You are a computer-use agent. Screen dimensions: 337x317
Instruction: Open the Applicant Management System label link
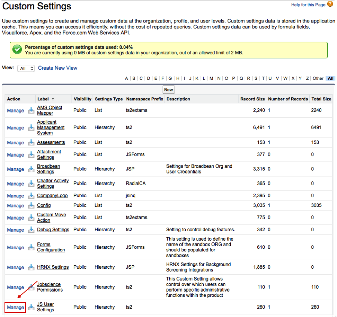51,127
